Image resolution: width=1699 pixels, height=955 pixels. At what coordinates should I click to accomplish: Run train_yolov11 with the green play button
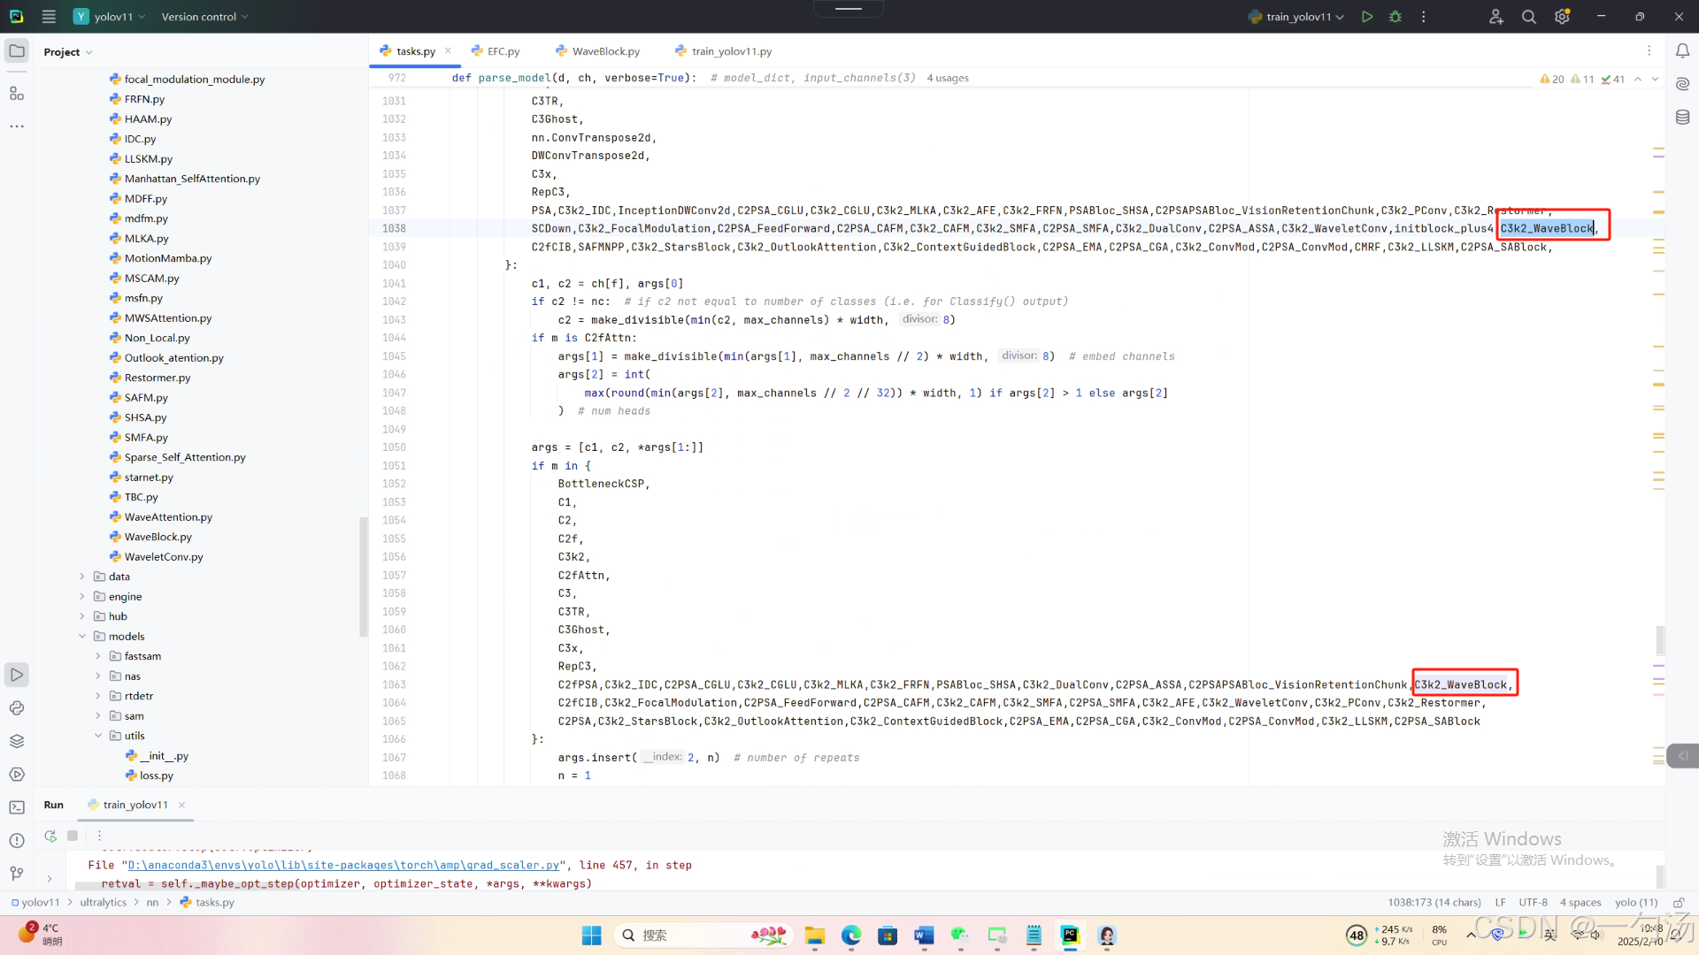(1367, 17)
